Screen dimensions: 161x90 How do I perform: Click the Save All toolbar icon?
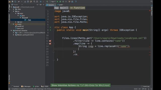pos(12,1)
